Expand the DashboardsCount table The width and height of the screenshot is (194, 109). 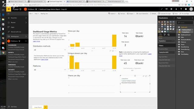177,35
